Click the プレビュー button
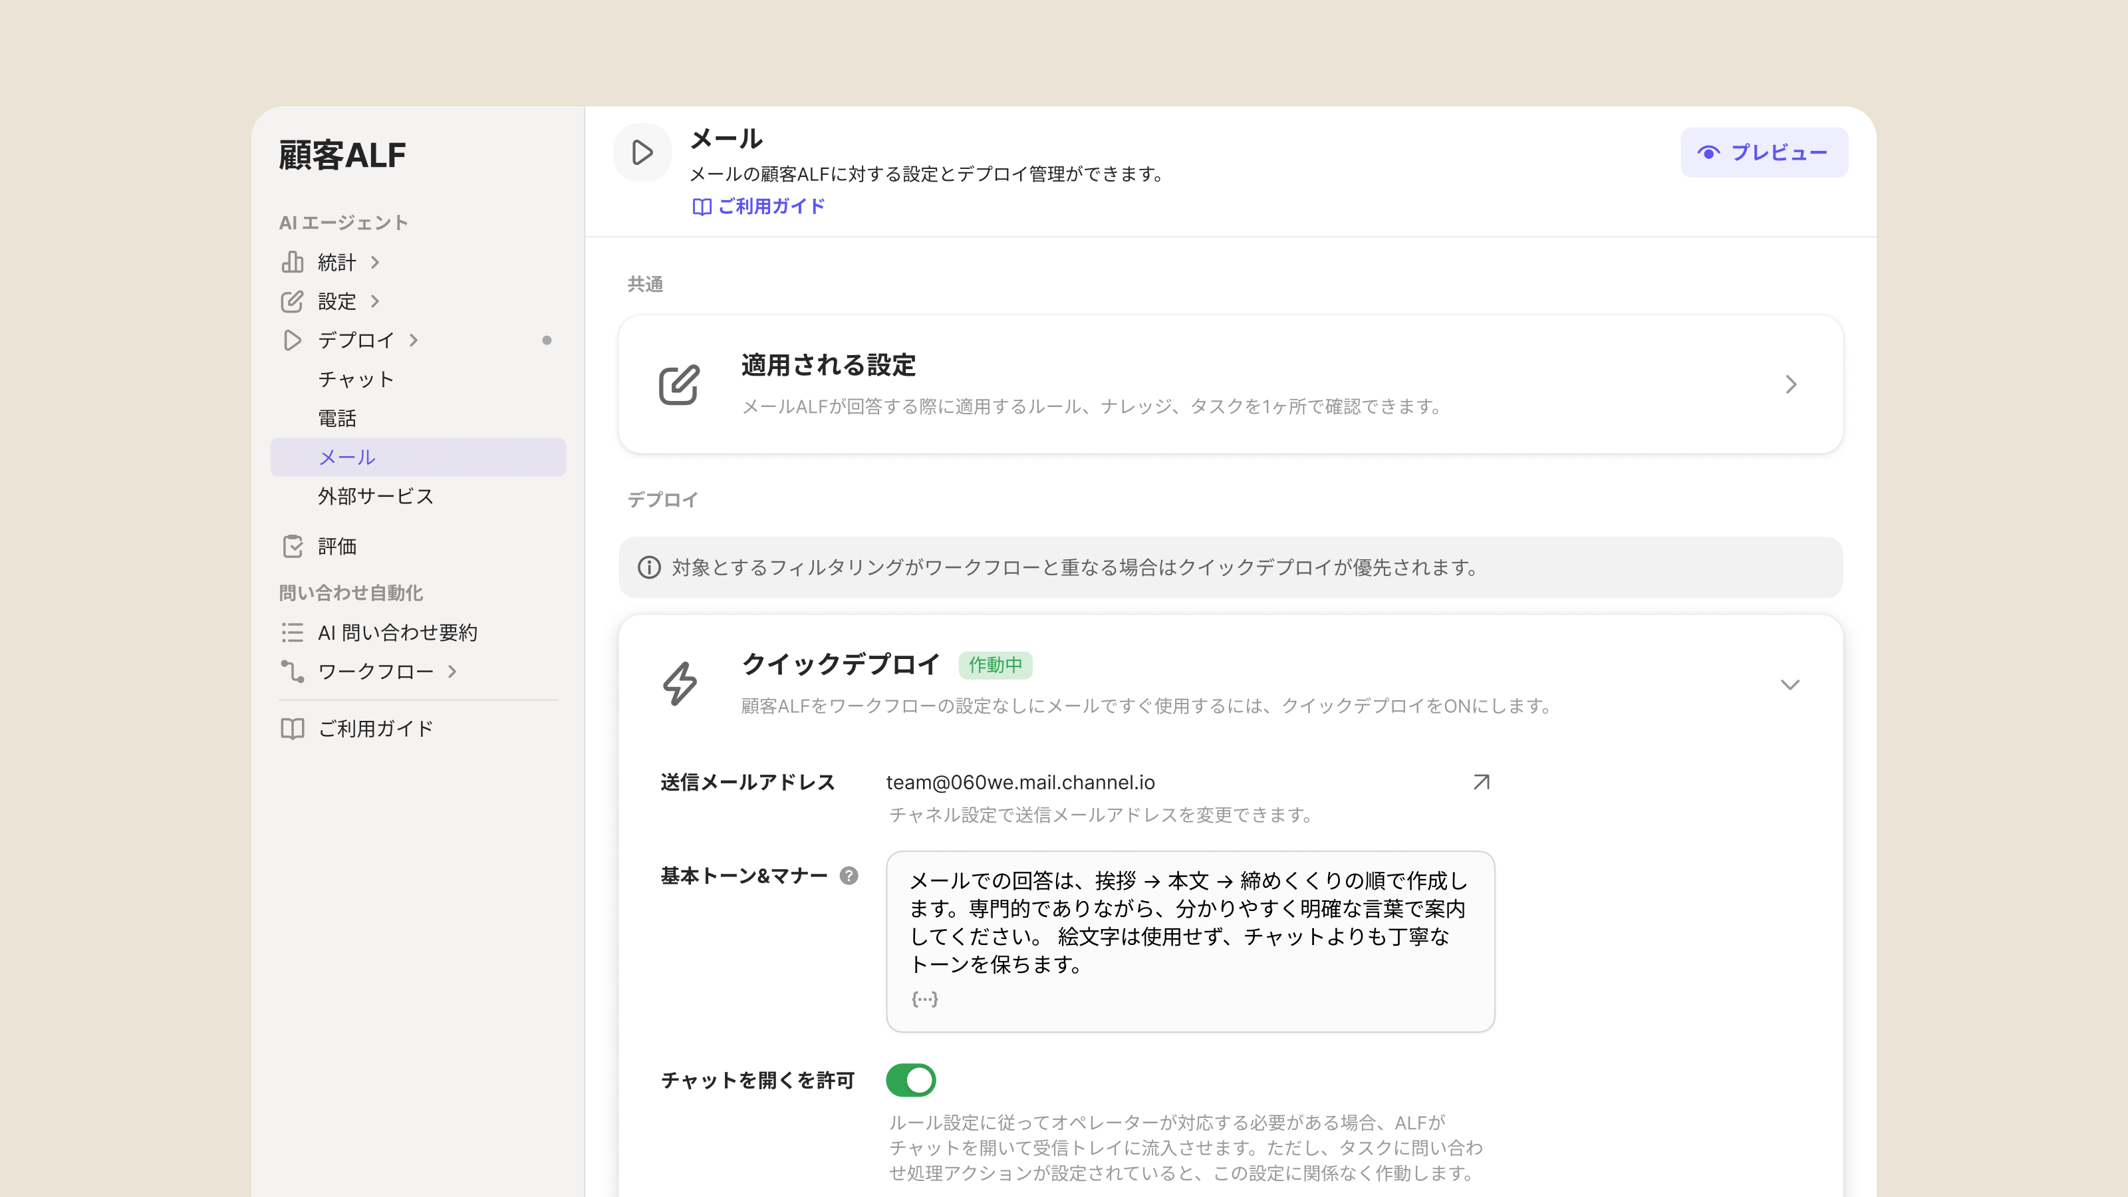Image resolution: width=2128 pixels, height=1197 pixels. point(1764,152)
